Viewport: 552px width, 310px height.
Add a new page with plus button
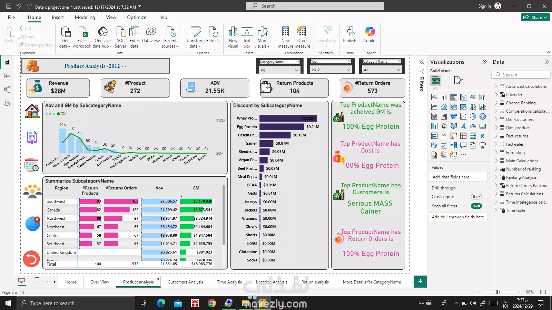click(x=420, y=281)
